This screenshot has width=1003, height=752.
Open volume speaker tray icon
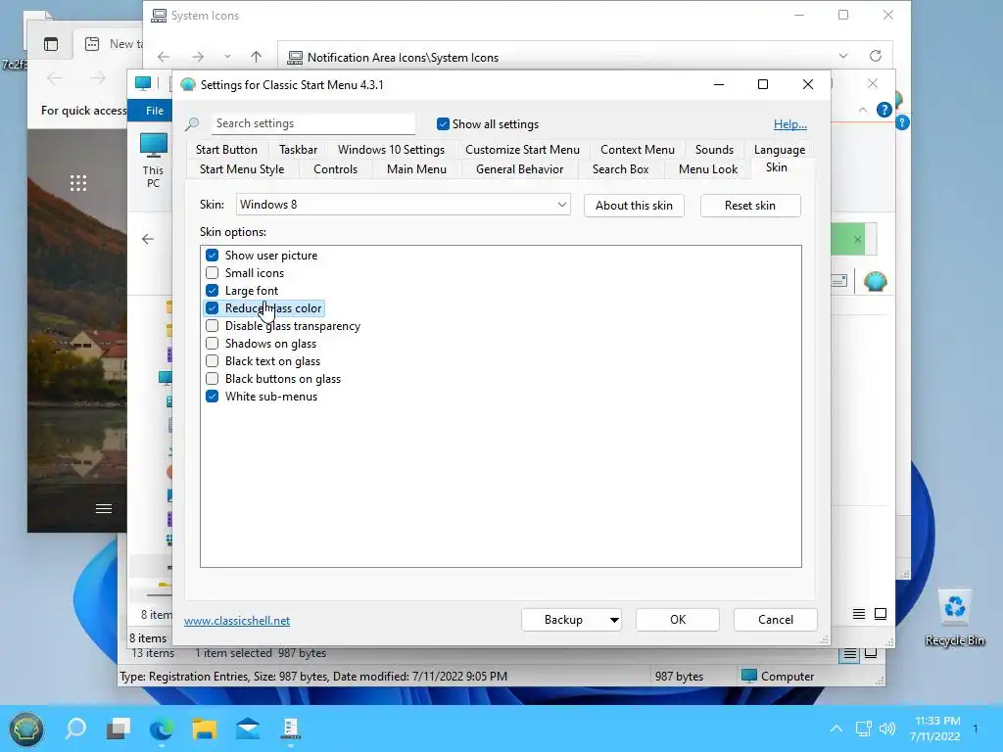(887, 728)
